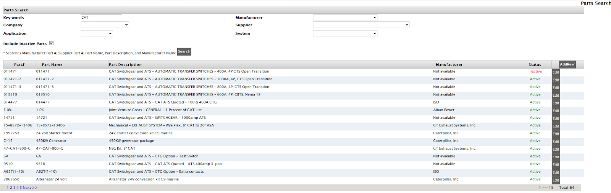
Task: Go to results page 2
Action: click(11, 188)
